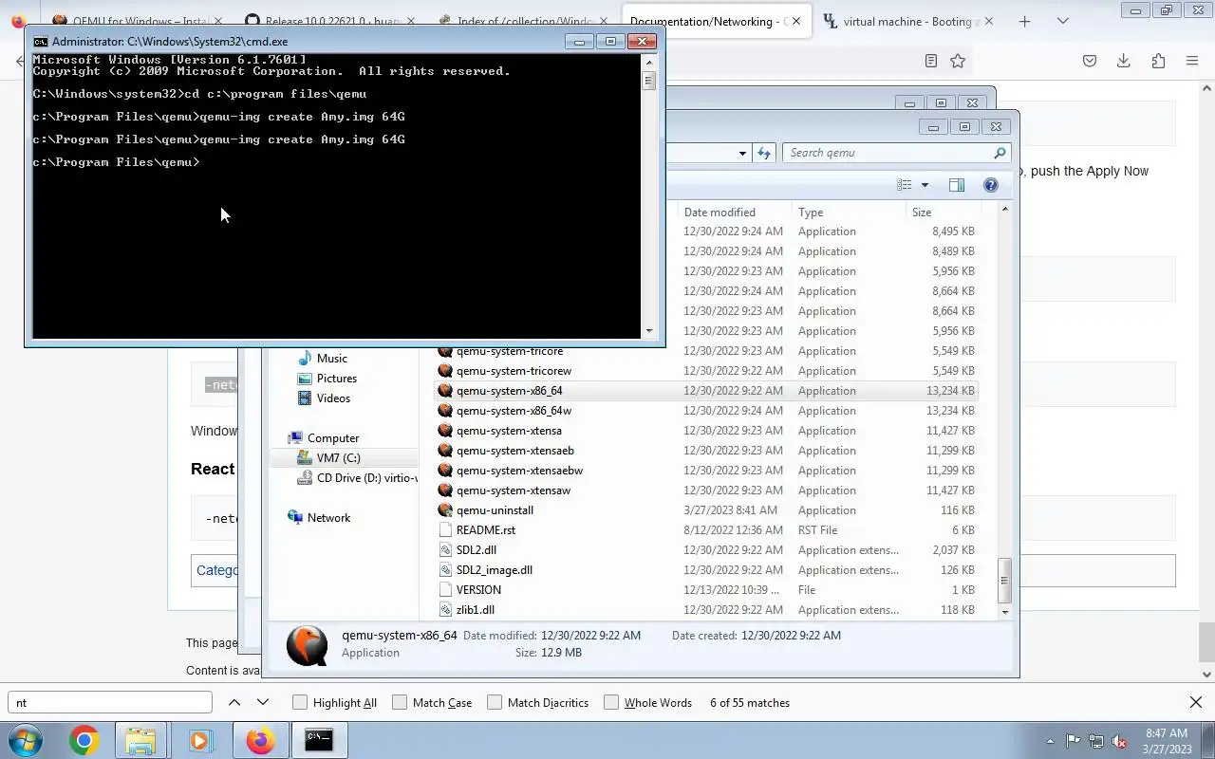
Task: Go to next find match arrow
Action: pos(263,702)
